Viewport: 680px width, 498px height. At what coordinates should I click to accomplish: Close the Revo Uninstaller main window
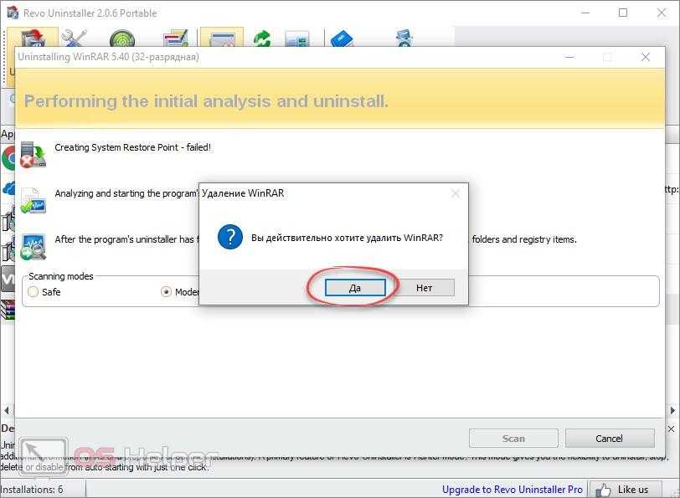click(662, 13)
